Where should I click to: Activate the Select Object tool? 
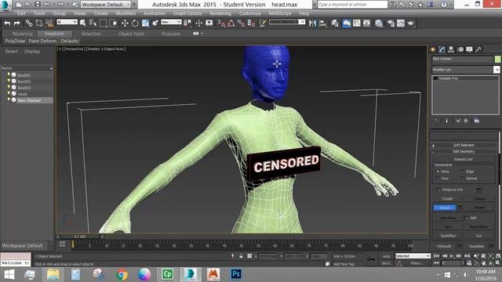(x=83, y=23)
